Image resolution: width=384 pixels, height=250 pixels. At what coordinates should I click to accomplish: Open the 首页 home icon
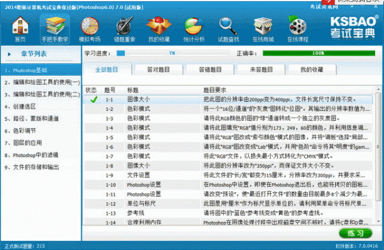tap(20, 29)
